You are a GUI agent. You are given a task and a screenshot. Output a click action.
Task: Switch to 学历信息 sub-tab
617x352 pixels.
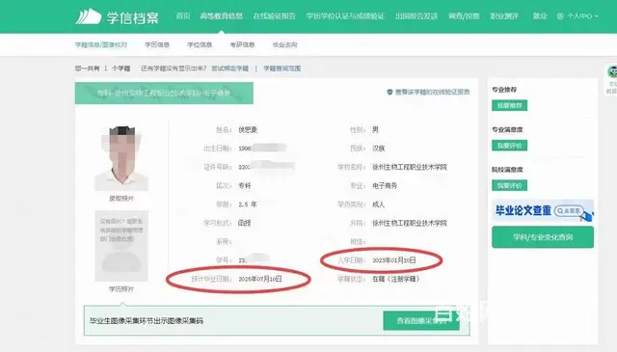coord(157,45)
